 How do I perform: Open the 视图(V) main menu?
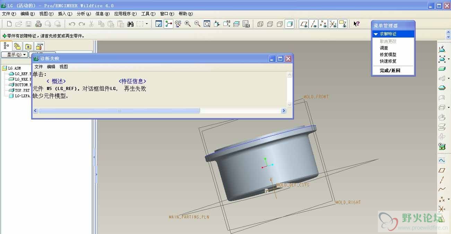pyautogui.click(x=46, y=14)
